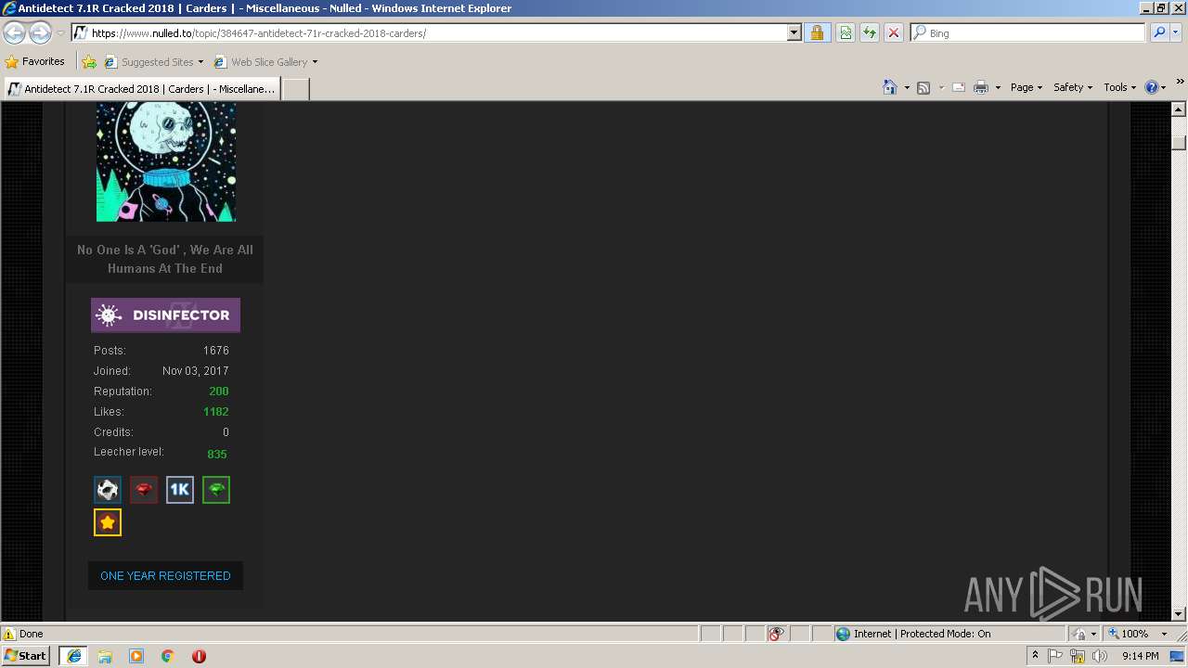Toggle Compatibility View icon
The height and width of the screenshot is (668, 1188).
[846, 32]
